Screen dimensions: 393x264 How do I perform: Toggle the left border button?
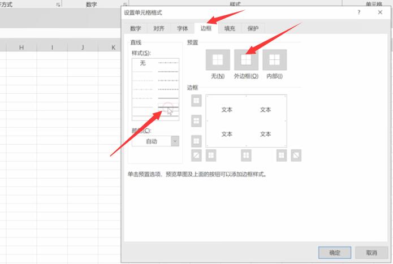click(211, 155)
